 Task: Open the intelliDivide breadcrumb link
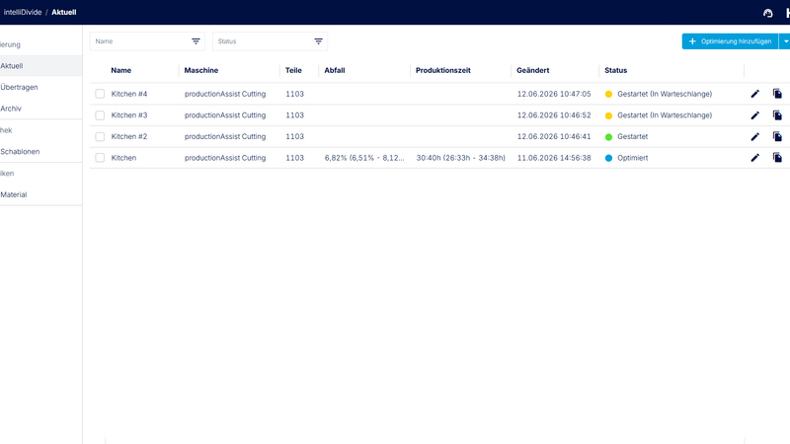(x=22, y=12)
